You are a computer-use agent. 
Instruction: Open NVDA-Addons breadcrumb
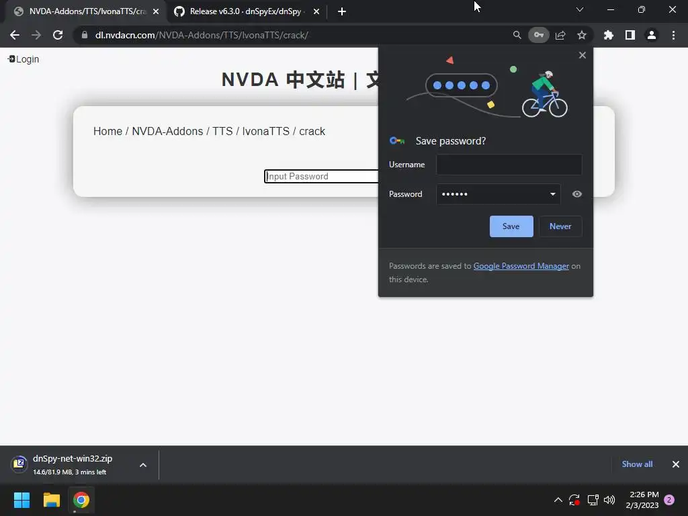click(x=167, y=131)
